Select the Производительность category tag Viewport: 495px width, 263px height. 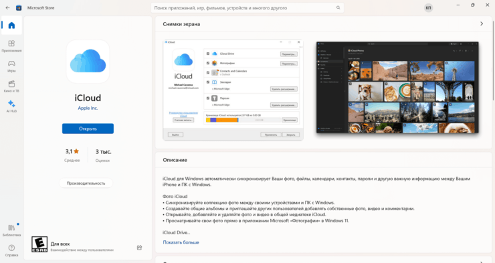pos(86,183)
